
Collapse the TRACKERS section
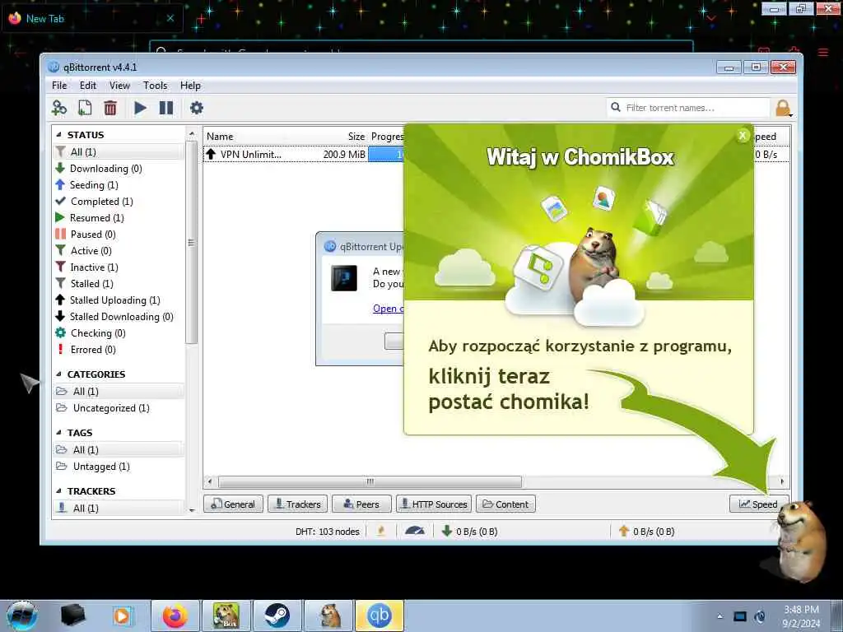tap(58, 491)
